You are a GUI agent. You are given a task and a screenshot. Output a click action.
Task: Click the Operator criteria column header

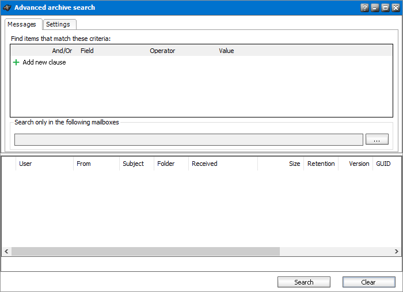point(162,51)
